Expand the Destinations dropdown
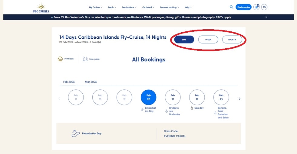 [x=129, y=7]
